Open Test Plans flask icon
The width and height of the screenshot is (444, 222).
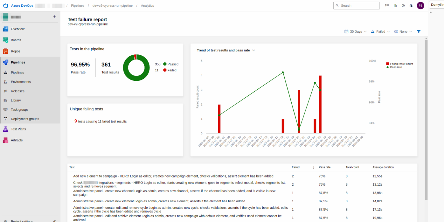(x=5, y=129)
